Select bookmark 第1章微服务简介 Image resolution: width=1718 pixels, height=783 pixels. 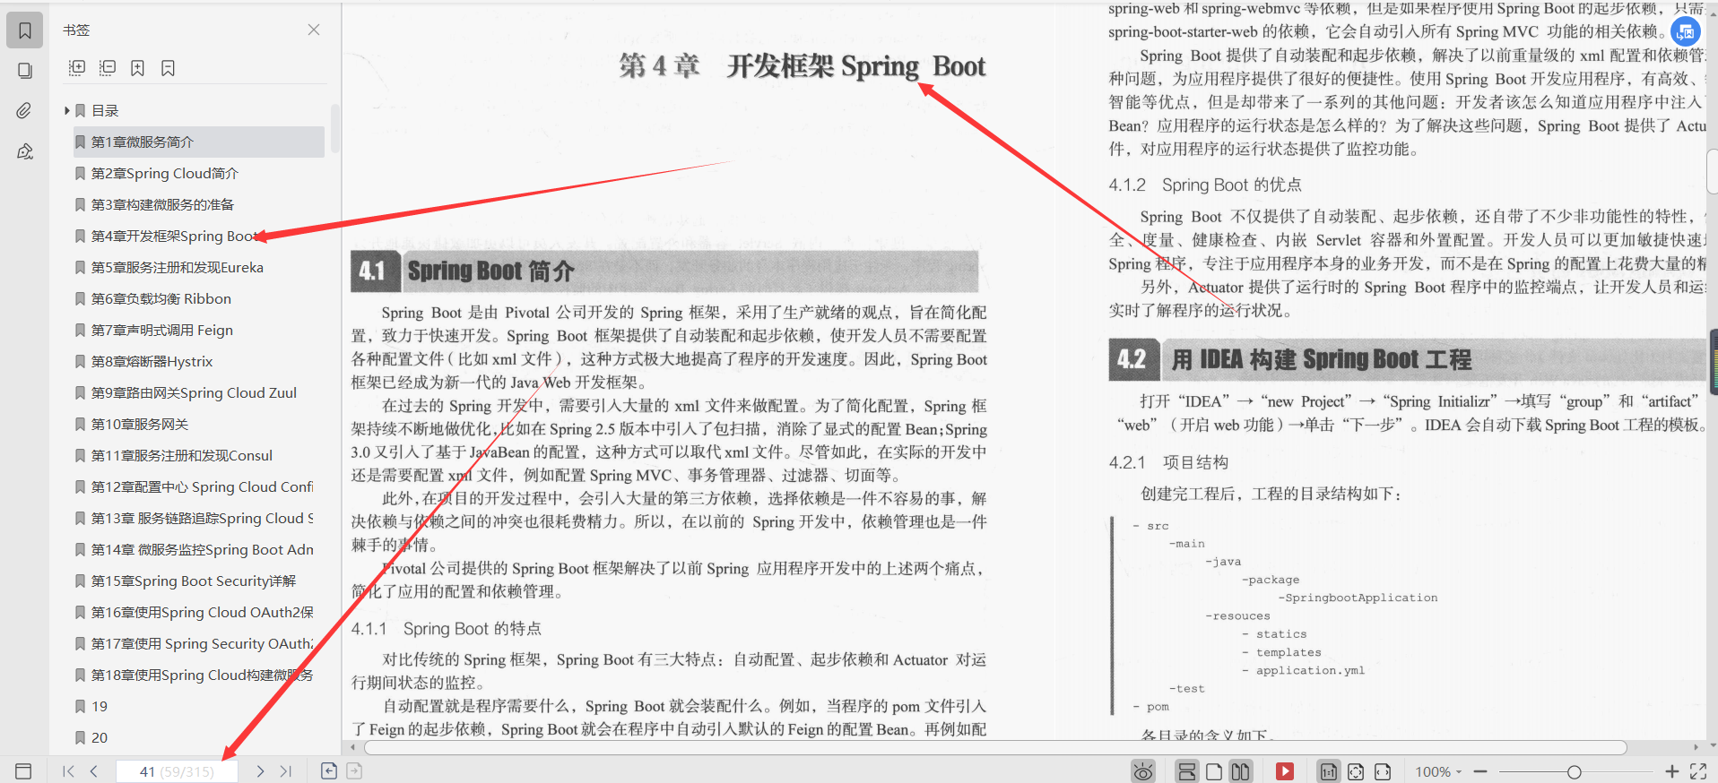tap(199, 142)
